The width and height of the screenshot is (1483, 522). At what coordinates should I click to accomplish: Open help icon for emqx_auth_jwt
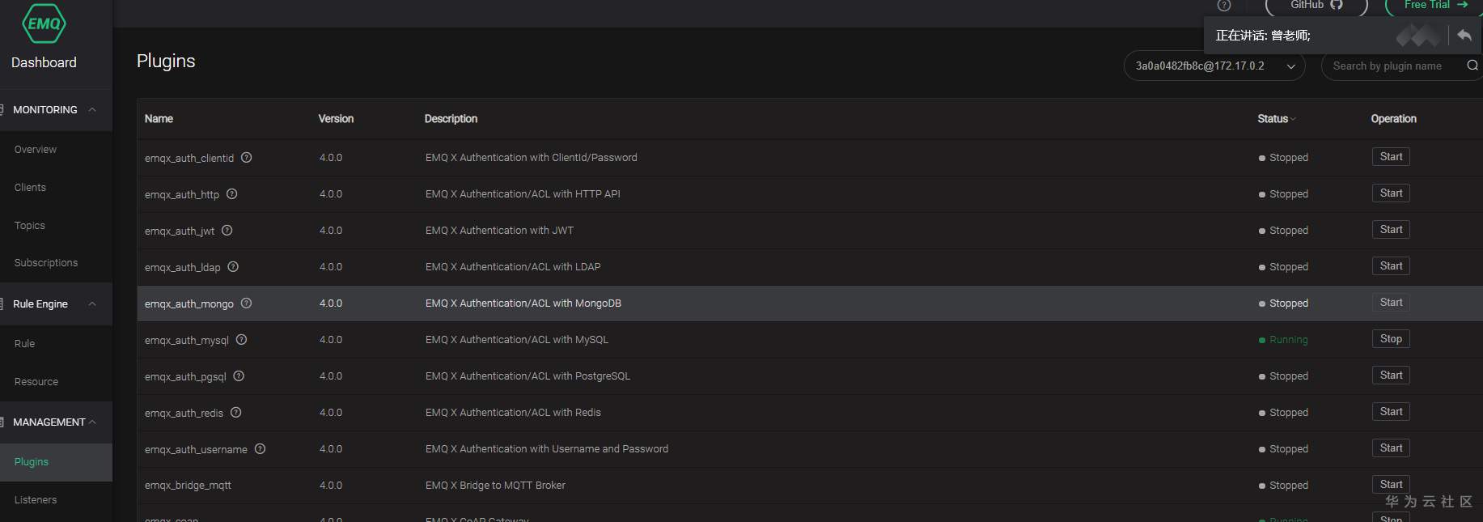point(227,231)
